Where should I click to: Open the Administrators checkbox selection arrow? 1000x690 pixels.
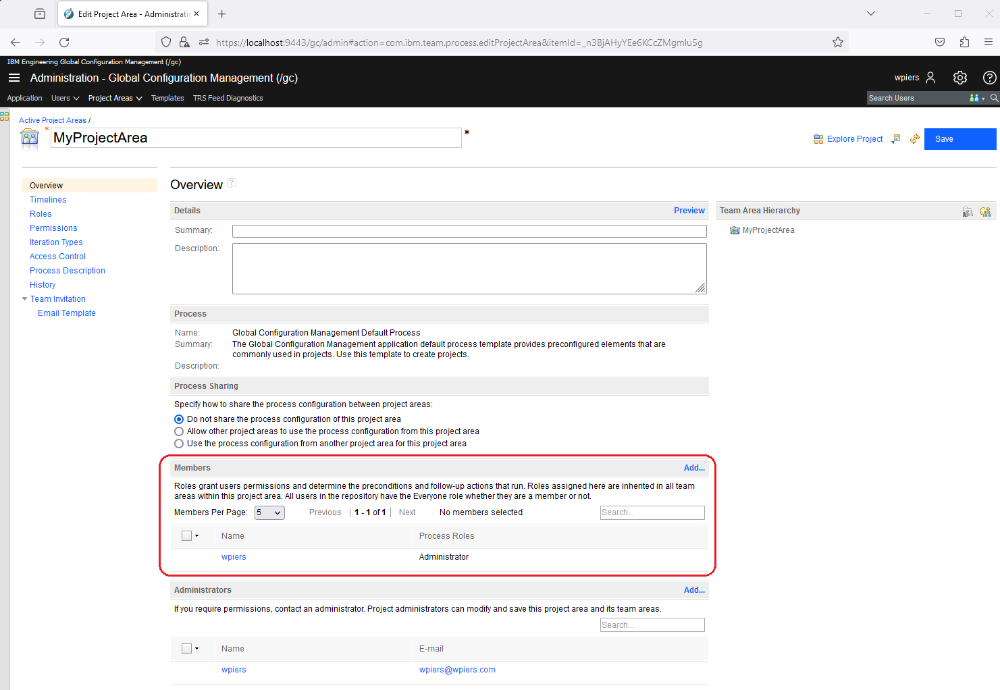[197, 649]
